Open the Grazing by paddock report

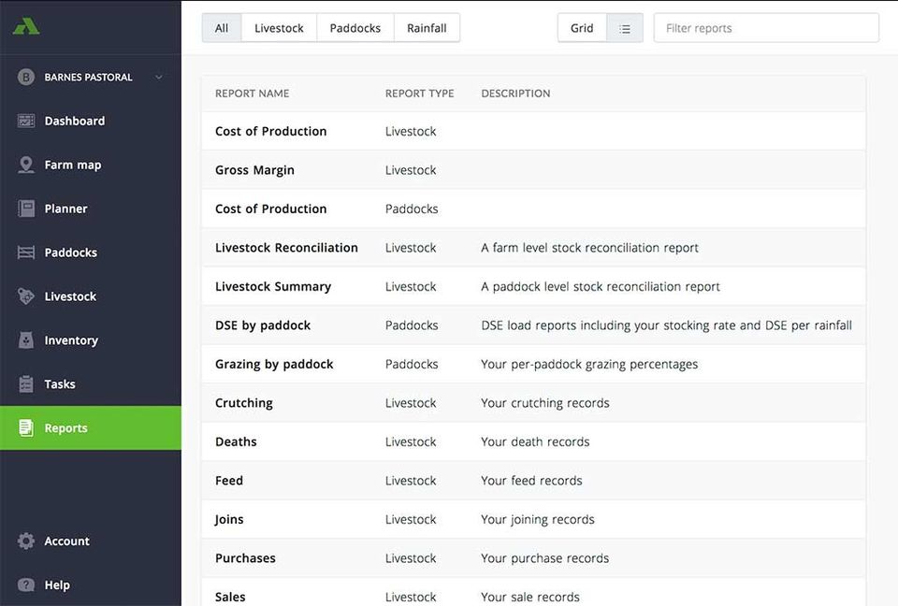pos(274,365)
